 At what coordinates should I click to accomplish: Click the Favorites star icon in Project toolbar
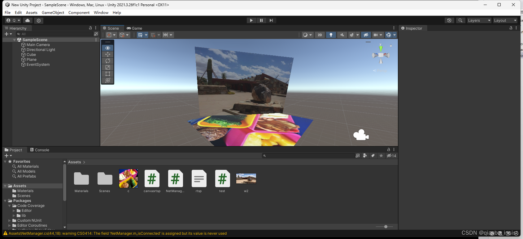click(381, 156)
